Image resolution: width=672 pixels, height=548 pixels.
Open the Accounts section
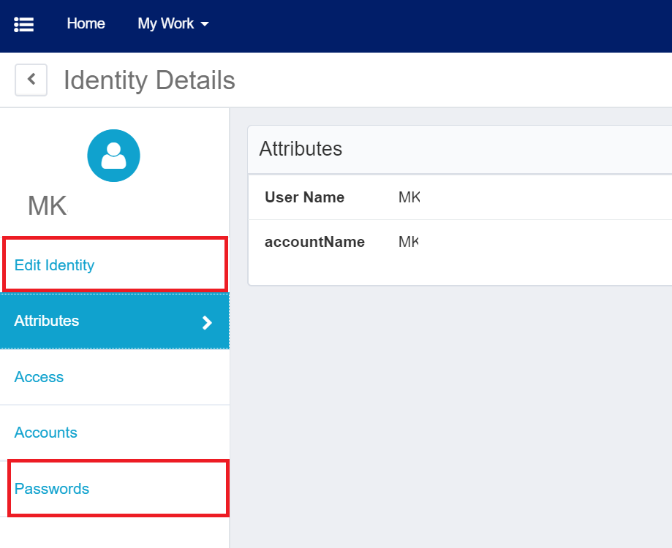point(45,433)
